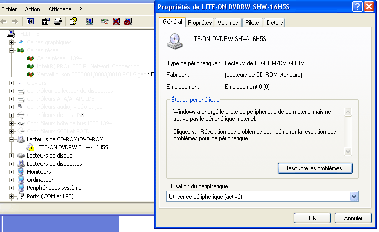Expand the Claviers node
Screen dimensions: 379x232
pyautogui.click(x=11, y=83)
